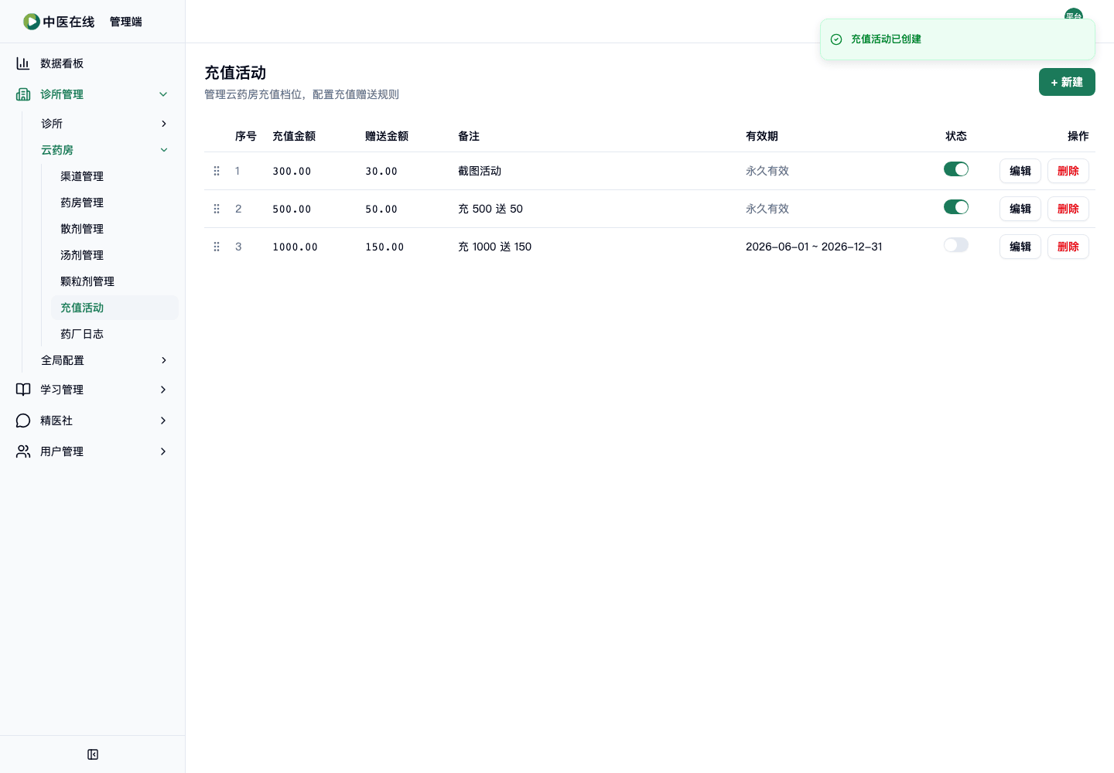Screen dimensions: 1114x773
Task: Click the 诊所管理 building icon
Action: [x=23, y=94]
